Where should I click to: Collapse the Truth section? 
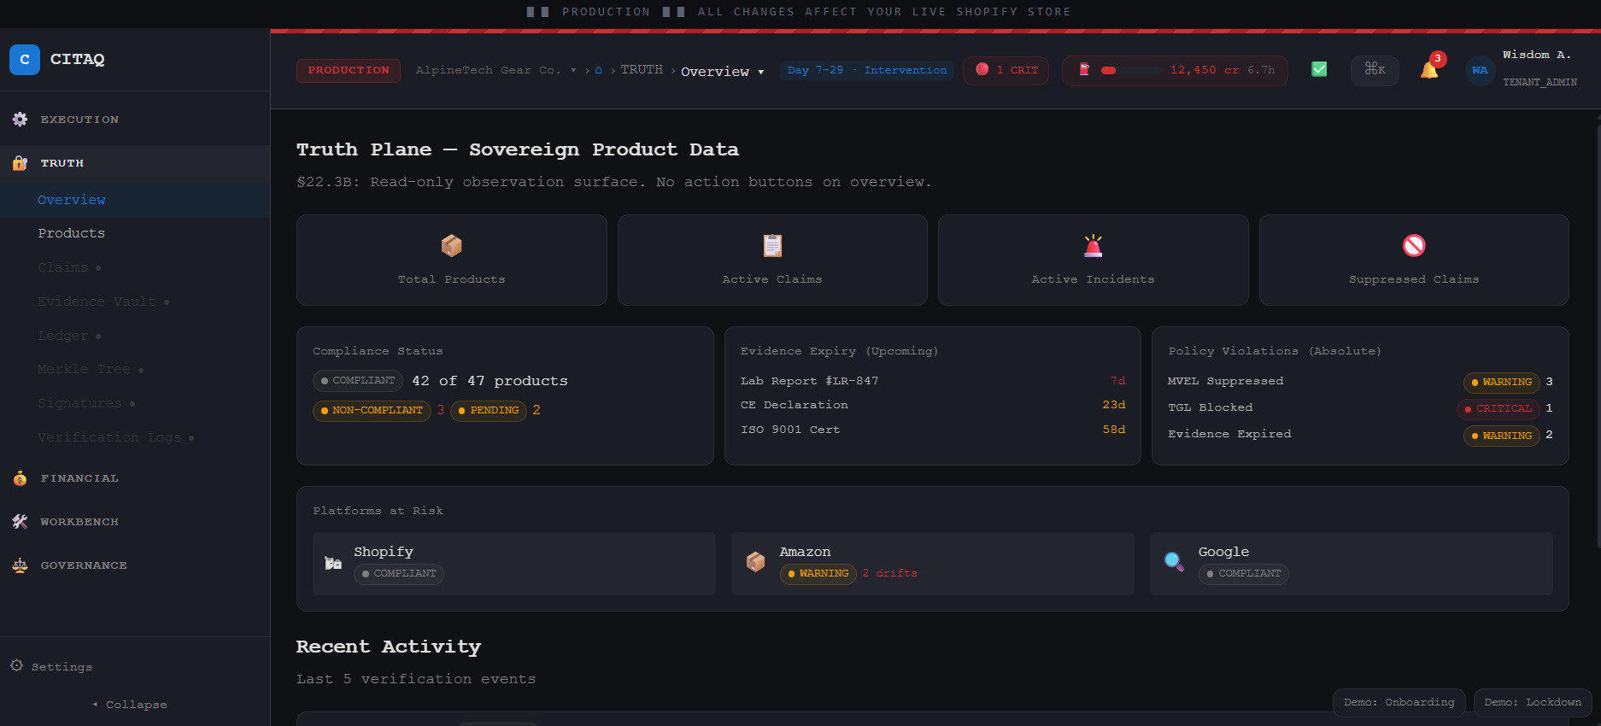[135, 163]
